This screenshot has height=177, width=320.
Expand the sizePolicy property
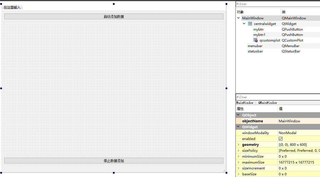(x=238, y=150)
